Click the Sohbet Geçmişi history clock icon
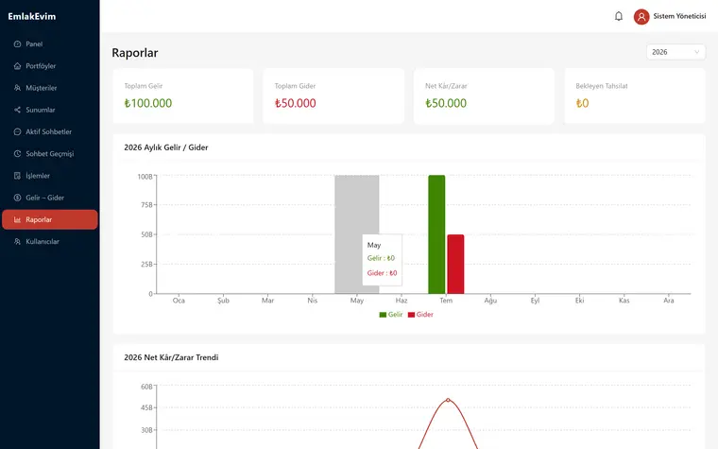Screen dimensions: 718x449 pyautogui.click(x=17, y=153)
